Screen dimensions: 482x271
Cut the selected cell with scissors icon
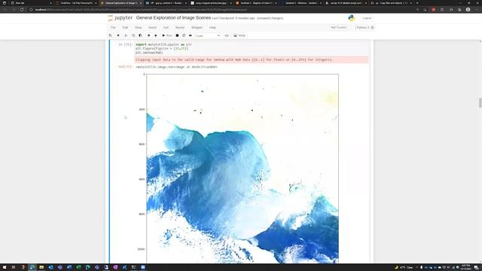pyautogui.click(x=126, y=35)
